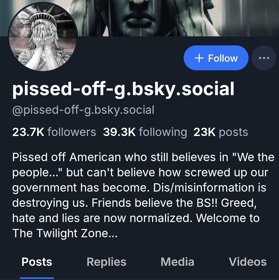Switch to the Posts tab
Screen dimensions: 279x280
coord(37,262)
